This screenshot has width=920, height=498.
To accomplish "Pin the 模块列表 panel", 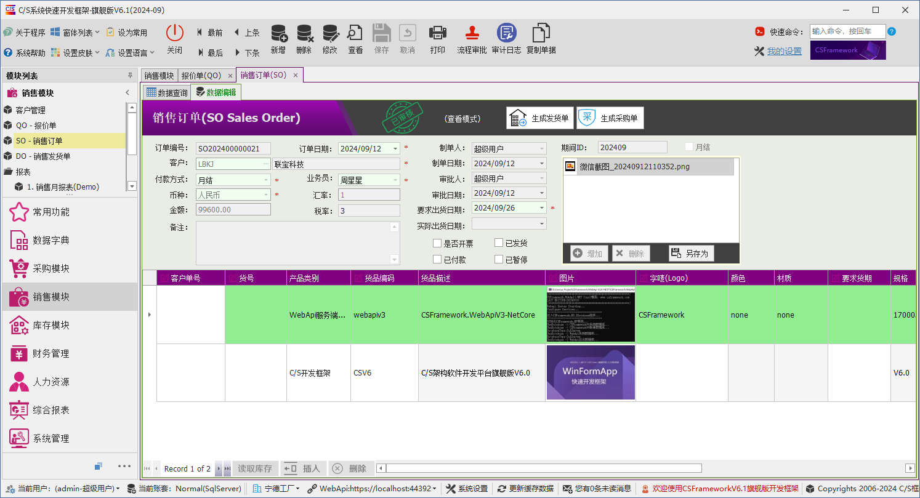I will point(130,75).
